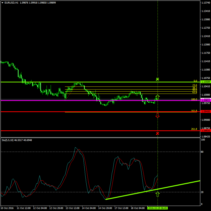Click the magenta 1.09853 price label

point(205,100)
